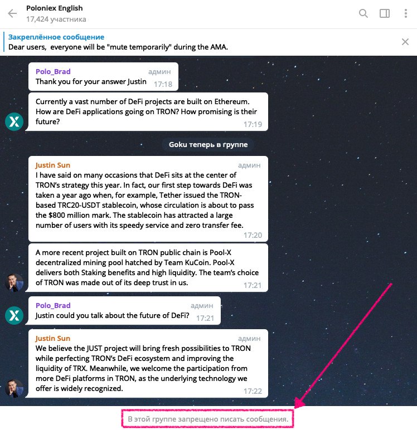
Task: Open the chat search magnifier icon
Action: [x=363, y=13]
